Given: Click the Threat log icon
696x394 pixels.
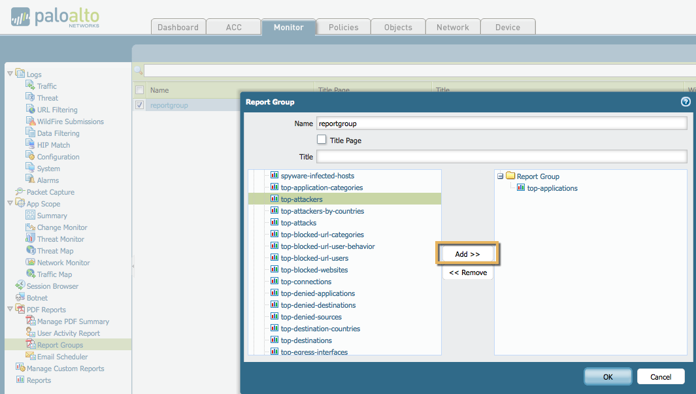Looking at the screenshot, I should (x=30, y=97).
